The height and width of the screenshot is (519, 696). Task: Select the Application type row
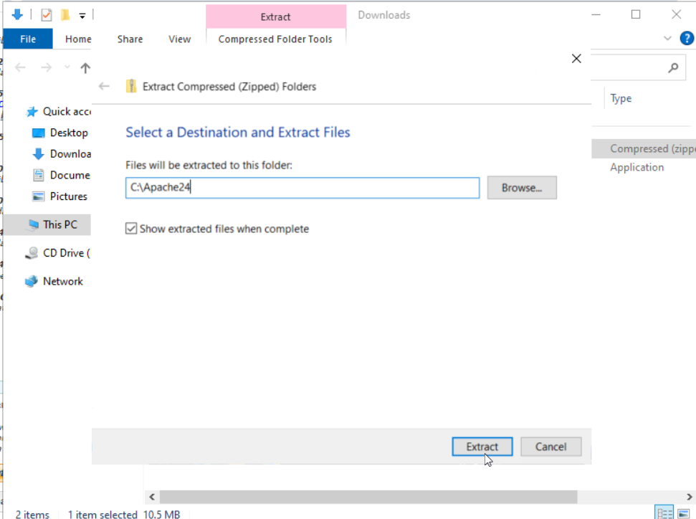[x=637, y=167]
